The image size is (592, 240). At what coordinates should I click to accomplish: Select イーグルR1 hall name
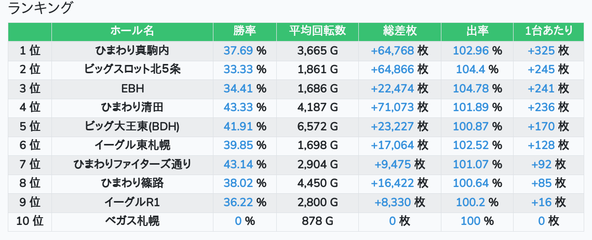[132, 203]
